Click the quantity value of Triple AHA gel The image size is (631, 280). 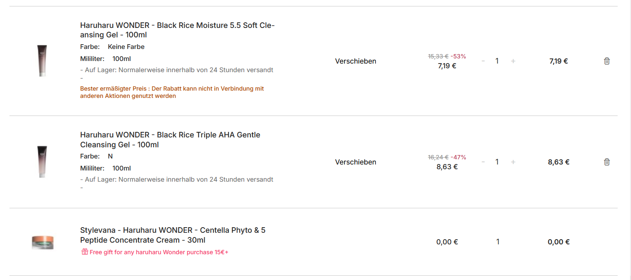point(497,162)
